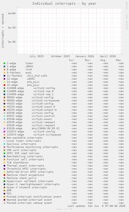Click the Max: column header
The height and width of the screenshot is (212, 129).
coord(119,60)
